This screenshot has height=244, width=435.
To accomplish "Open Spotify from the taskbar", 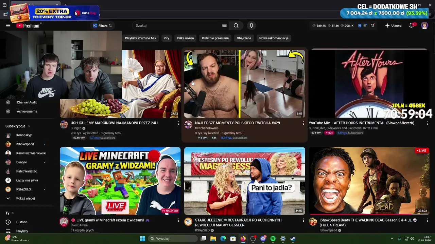I will 273,239.
